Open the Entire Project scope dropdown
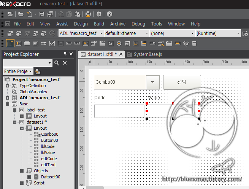This screenshot has height=189, width=249. pyautogui.click(x=18, y=71)
